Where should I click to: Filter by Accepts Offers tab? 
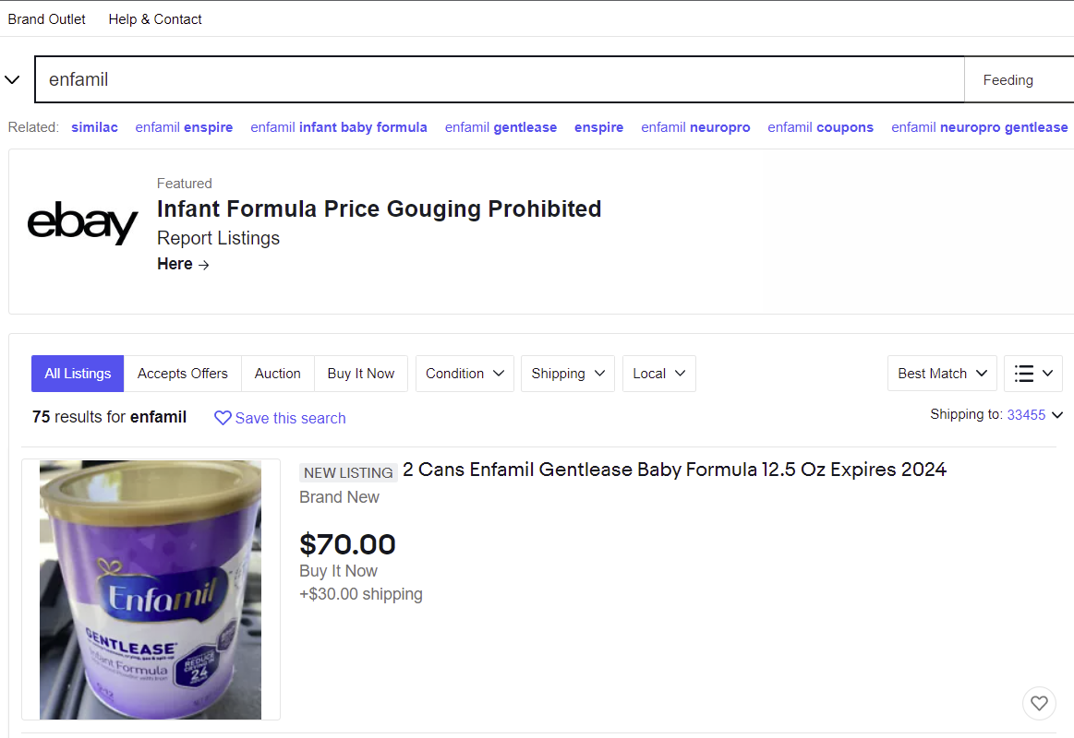pos(182,374)
